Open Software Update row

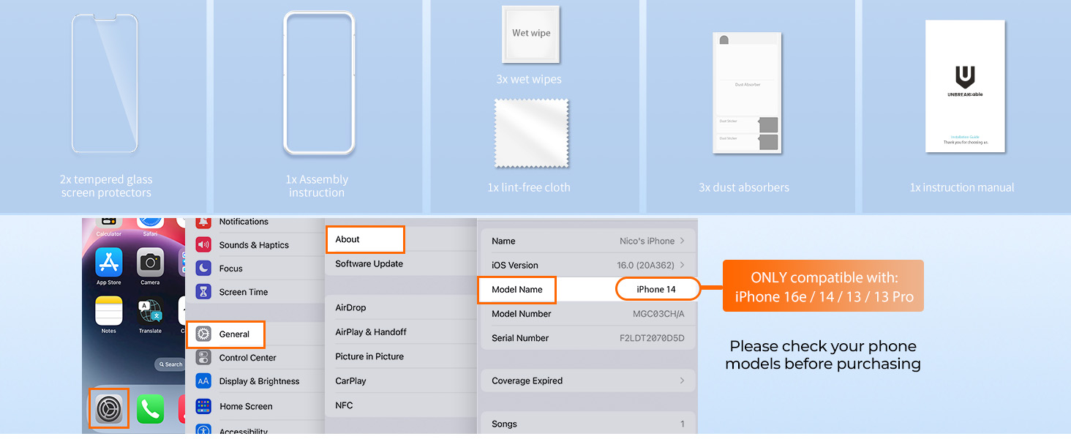click(400, 264)
